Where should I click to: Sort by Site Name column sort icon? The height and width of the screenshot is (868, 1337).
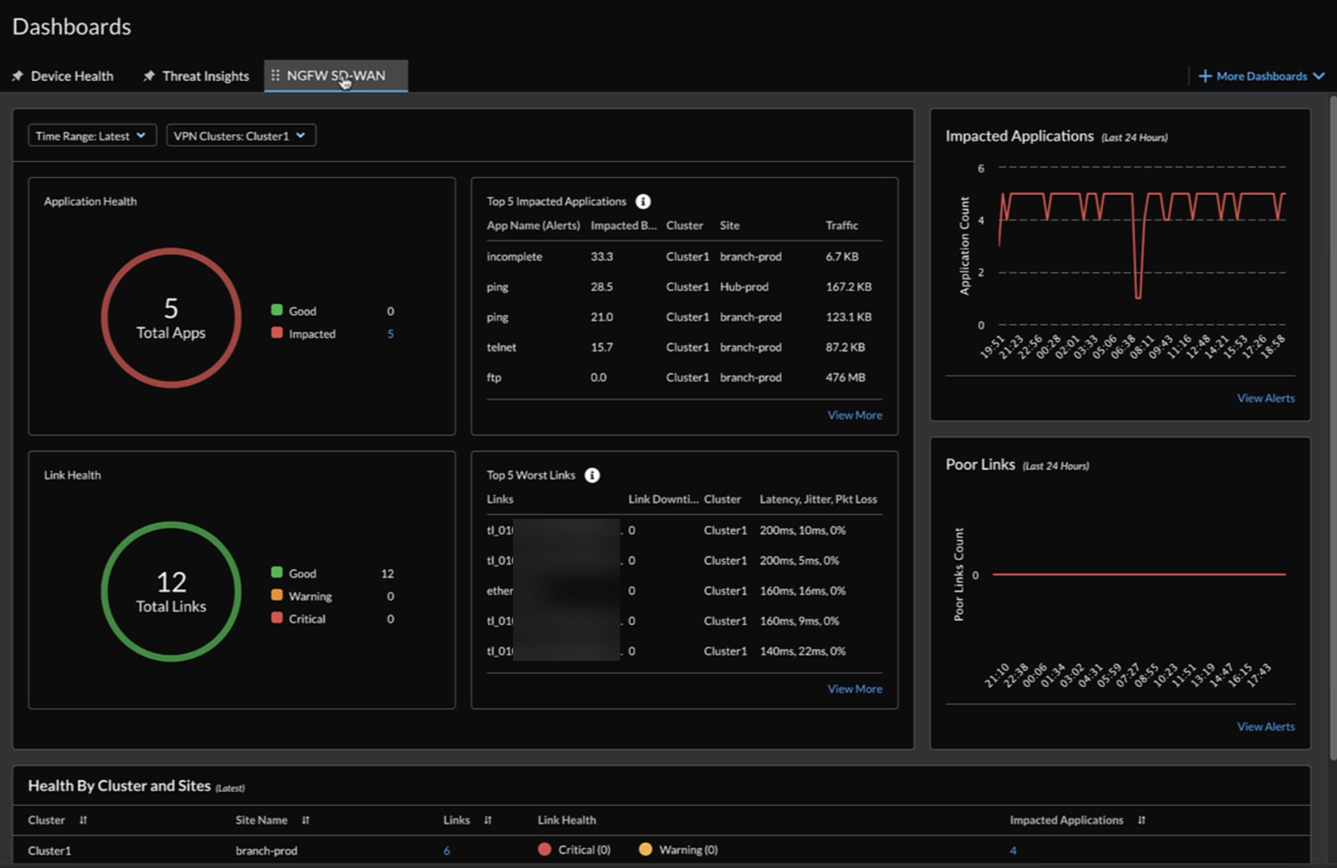[x=306, y=820]
